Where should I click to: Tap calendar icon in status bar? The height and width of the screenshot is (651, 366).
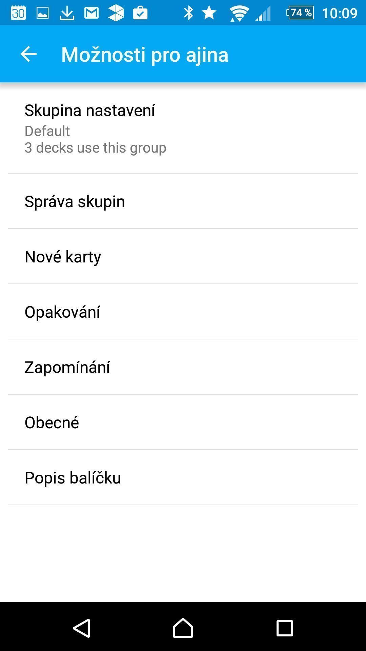18,13
